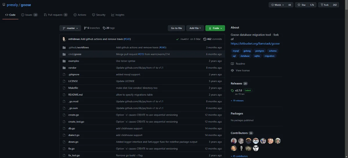
Task: Click the green check status icon
Action: pos(177,39)
